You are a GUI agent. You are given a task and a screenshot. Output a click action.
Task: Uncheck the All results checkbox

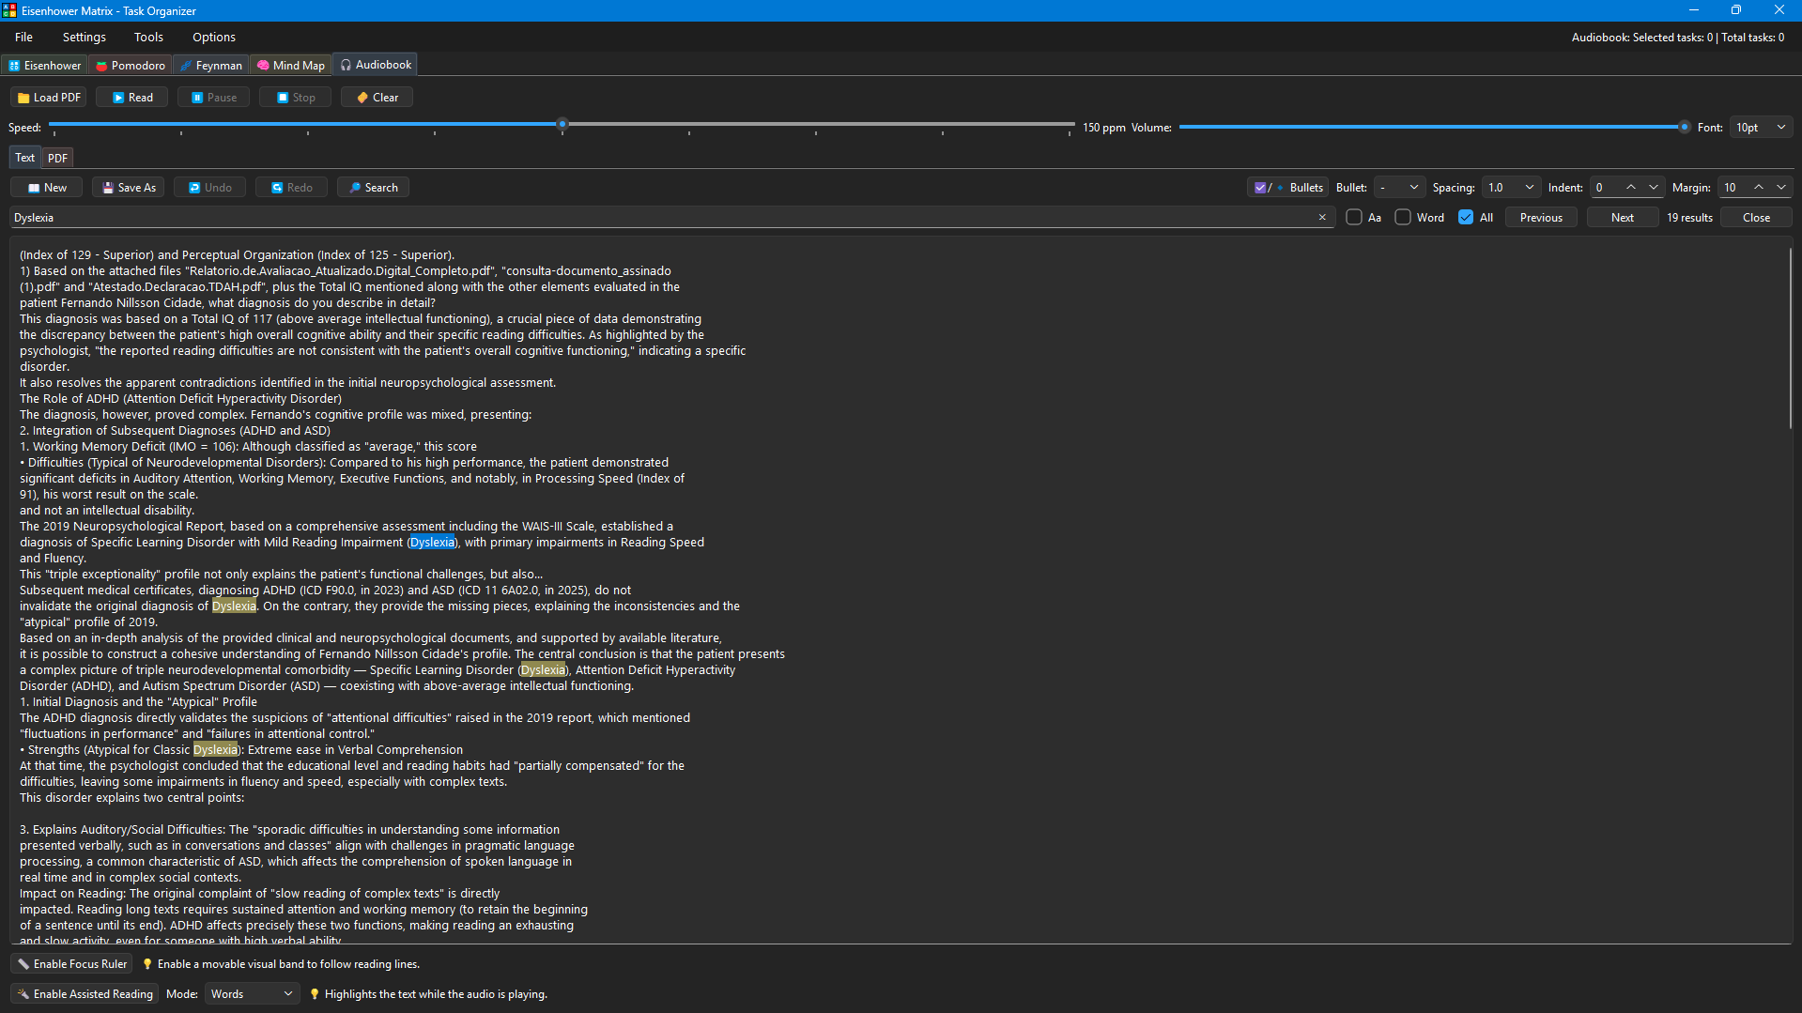point(1466,218)
